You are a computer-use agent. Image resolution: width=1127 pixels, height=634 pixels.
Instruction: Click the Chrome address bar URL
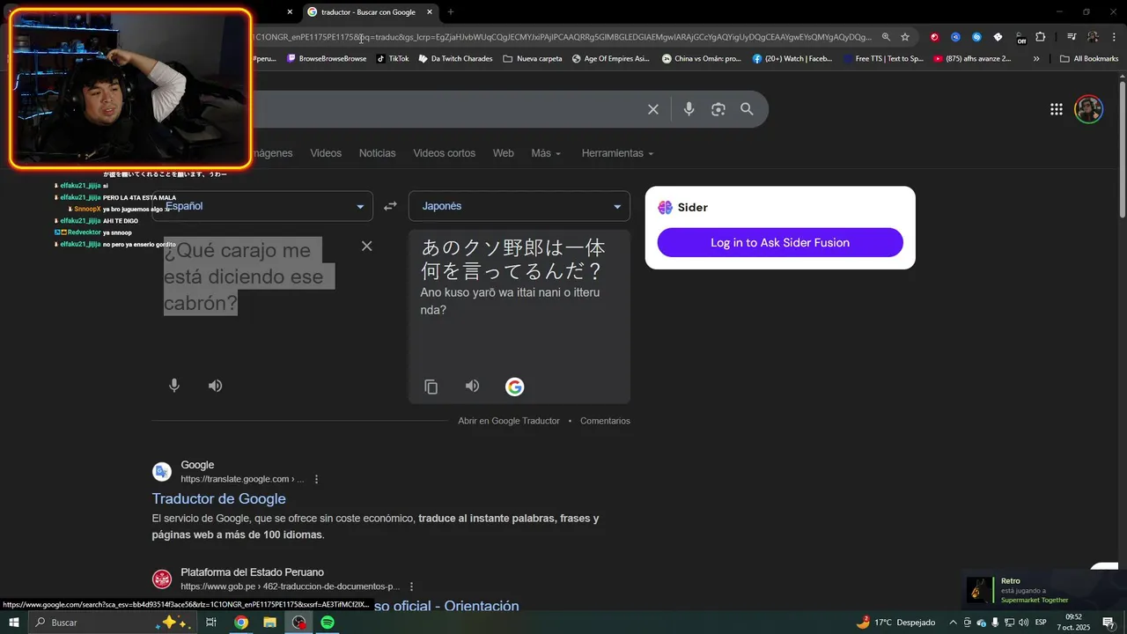click(x=563, y=37)
